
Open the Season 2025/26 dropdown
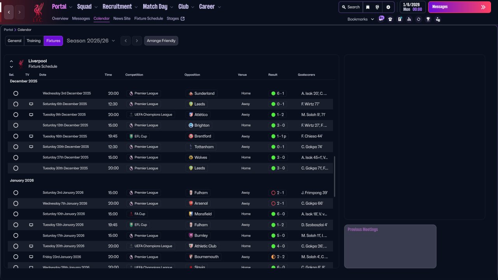point(91,41)
